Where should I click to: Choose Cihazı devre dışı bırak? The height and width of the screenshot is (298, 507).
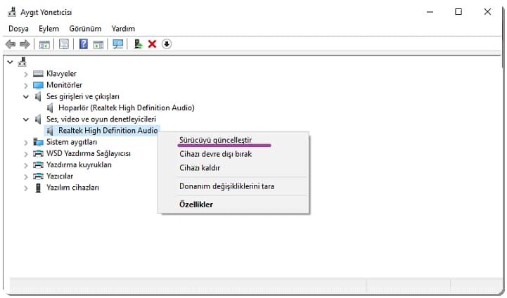pyautogui.click(x=233, y=154)
